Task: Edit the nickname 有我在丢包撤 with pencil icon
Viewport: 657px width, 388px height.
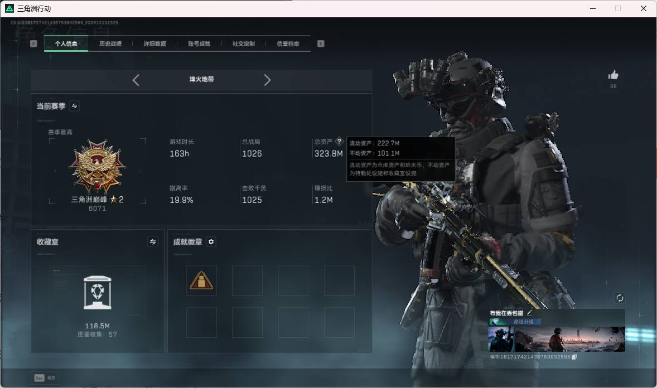Action: coord(529,313)
